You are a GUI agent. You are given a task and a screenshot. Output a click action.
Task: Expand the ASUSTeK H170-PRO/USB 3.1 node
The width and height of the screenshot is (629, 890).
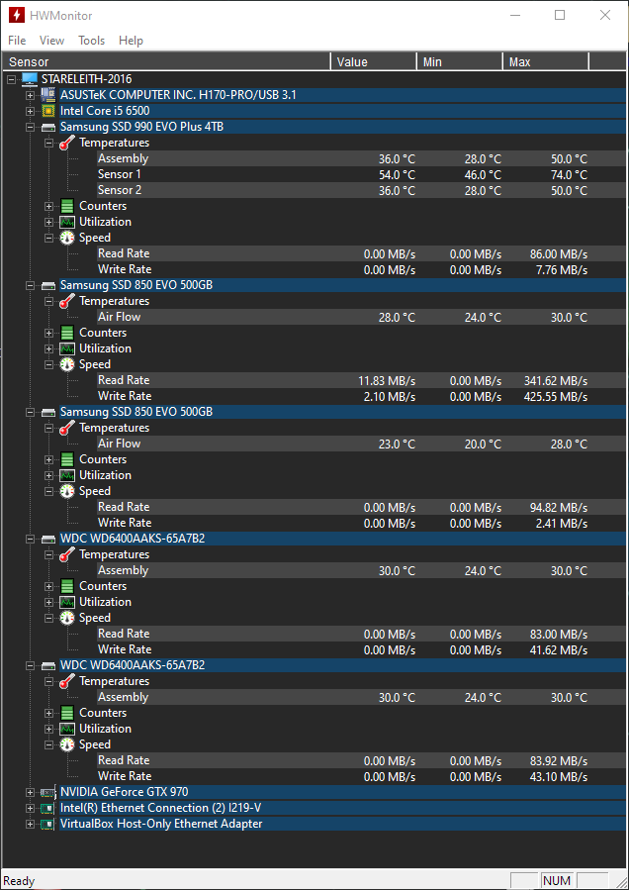tap(30, 95)
